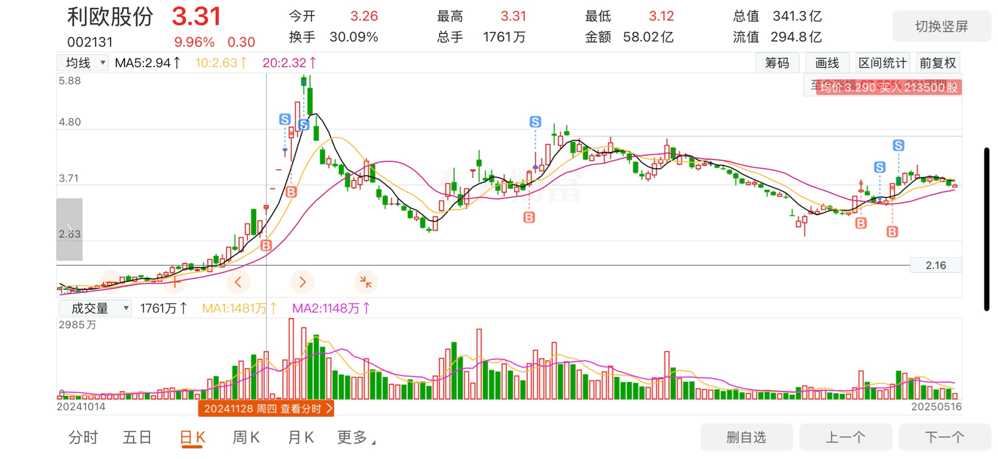Click the gray side-panel expand handle on chart
This screenshot has height=459, width=998.
(x=69, y=229)
